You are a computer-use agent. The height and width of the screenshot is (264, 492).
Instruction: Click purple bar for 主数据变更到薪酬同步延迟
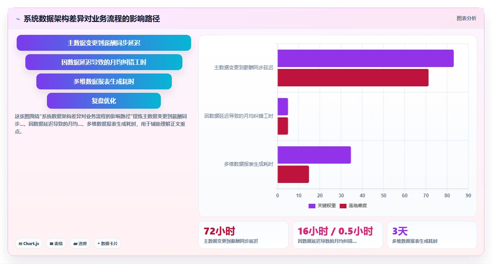point(366,58)
